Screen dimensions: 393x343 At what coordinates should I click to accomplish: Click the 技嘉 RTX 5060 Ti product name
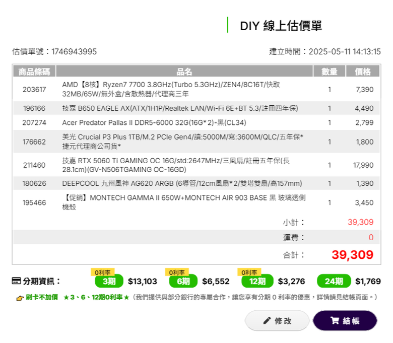point(176,165)
